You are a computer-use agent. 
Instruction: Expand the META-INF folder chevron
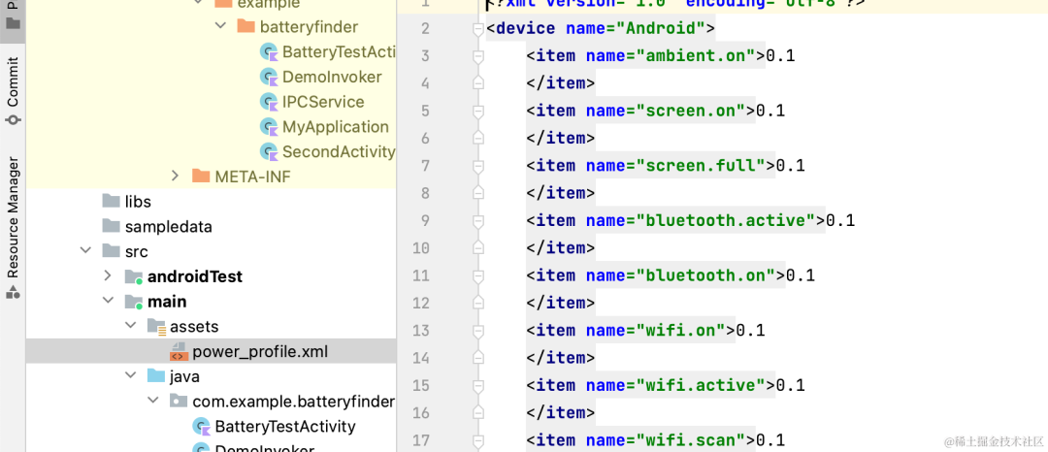(175, 177)
